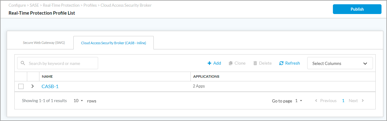Click the 2 Apps cell

pyautogui.click(x=199, y=86)
